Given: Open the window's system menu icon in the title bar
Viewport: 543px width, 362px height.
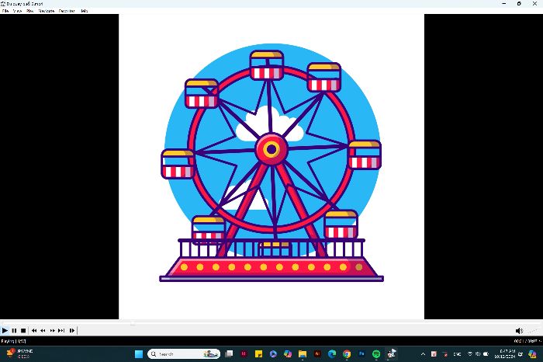Looking at the screenshot, I should tap(3, 3).
